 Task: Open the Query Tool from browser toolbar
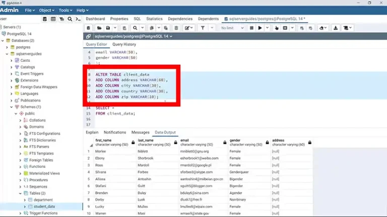click(x=45, y=19)
